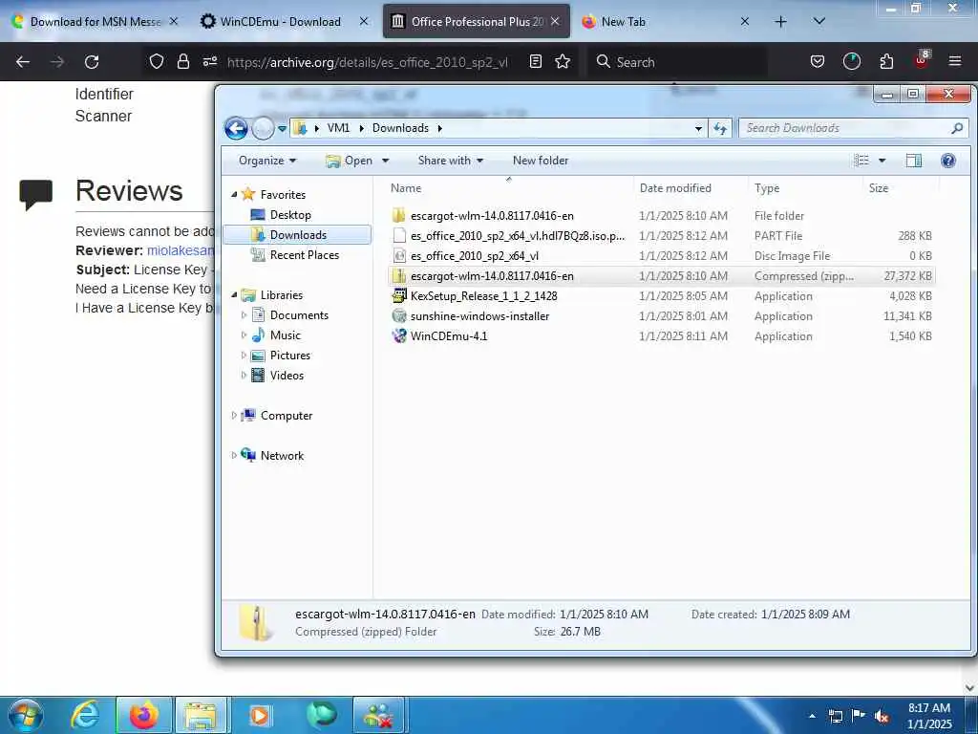Click the New folder button

[x=541, y=161]
